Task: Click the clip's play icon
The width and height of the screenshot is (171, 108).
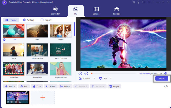Action: (8, 102)
